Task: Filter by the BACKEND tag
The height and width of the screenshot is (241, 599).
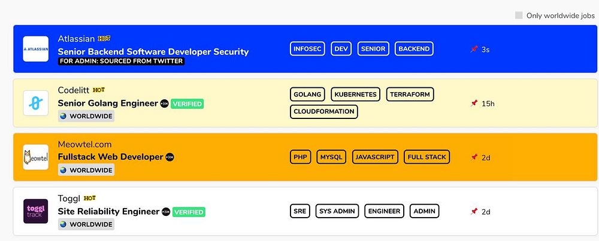Action: 414,49
